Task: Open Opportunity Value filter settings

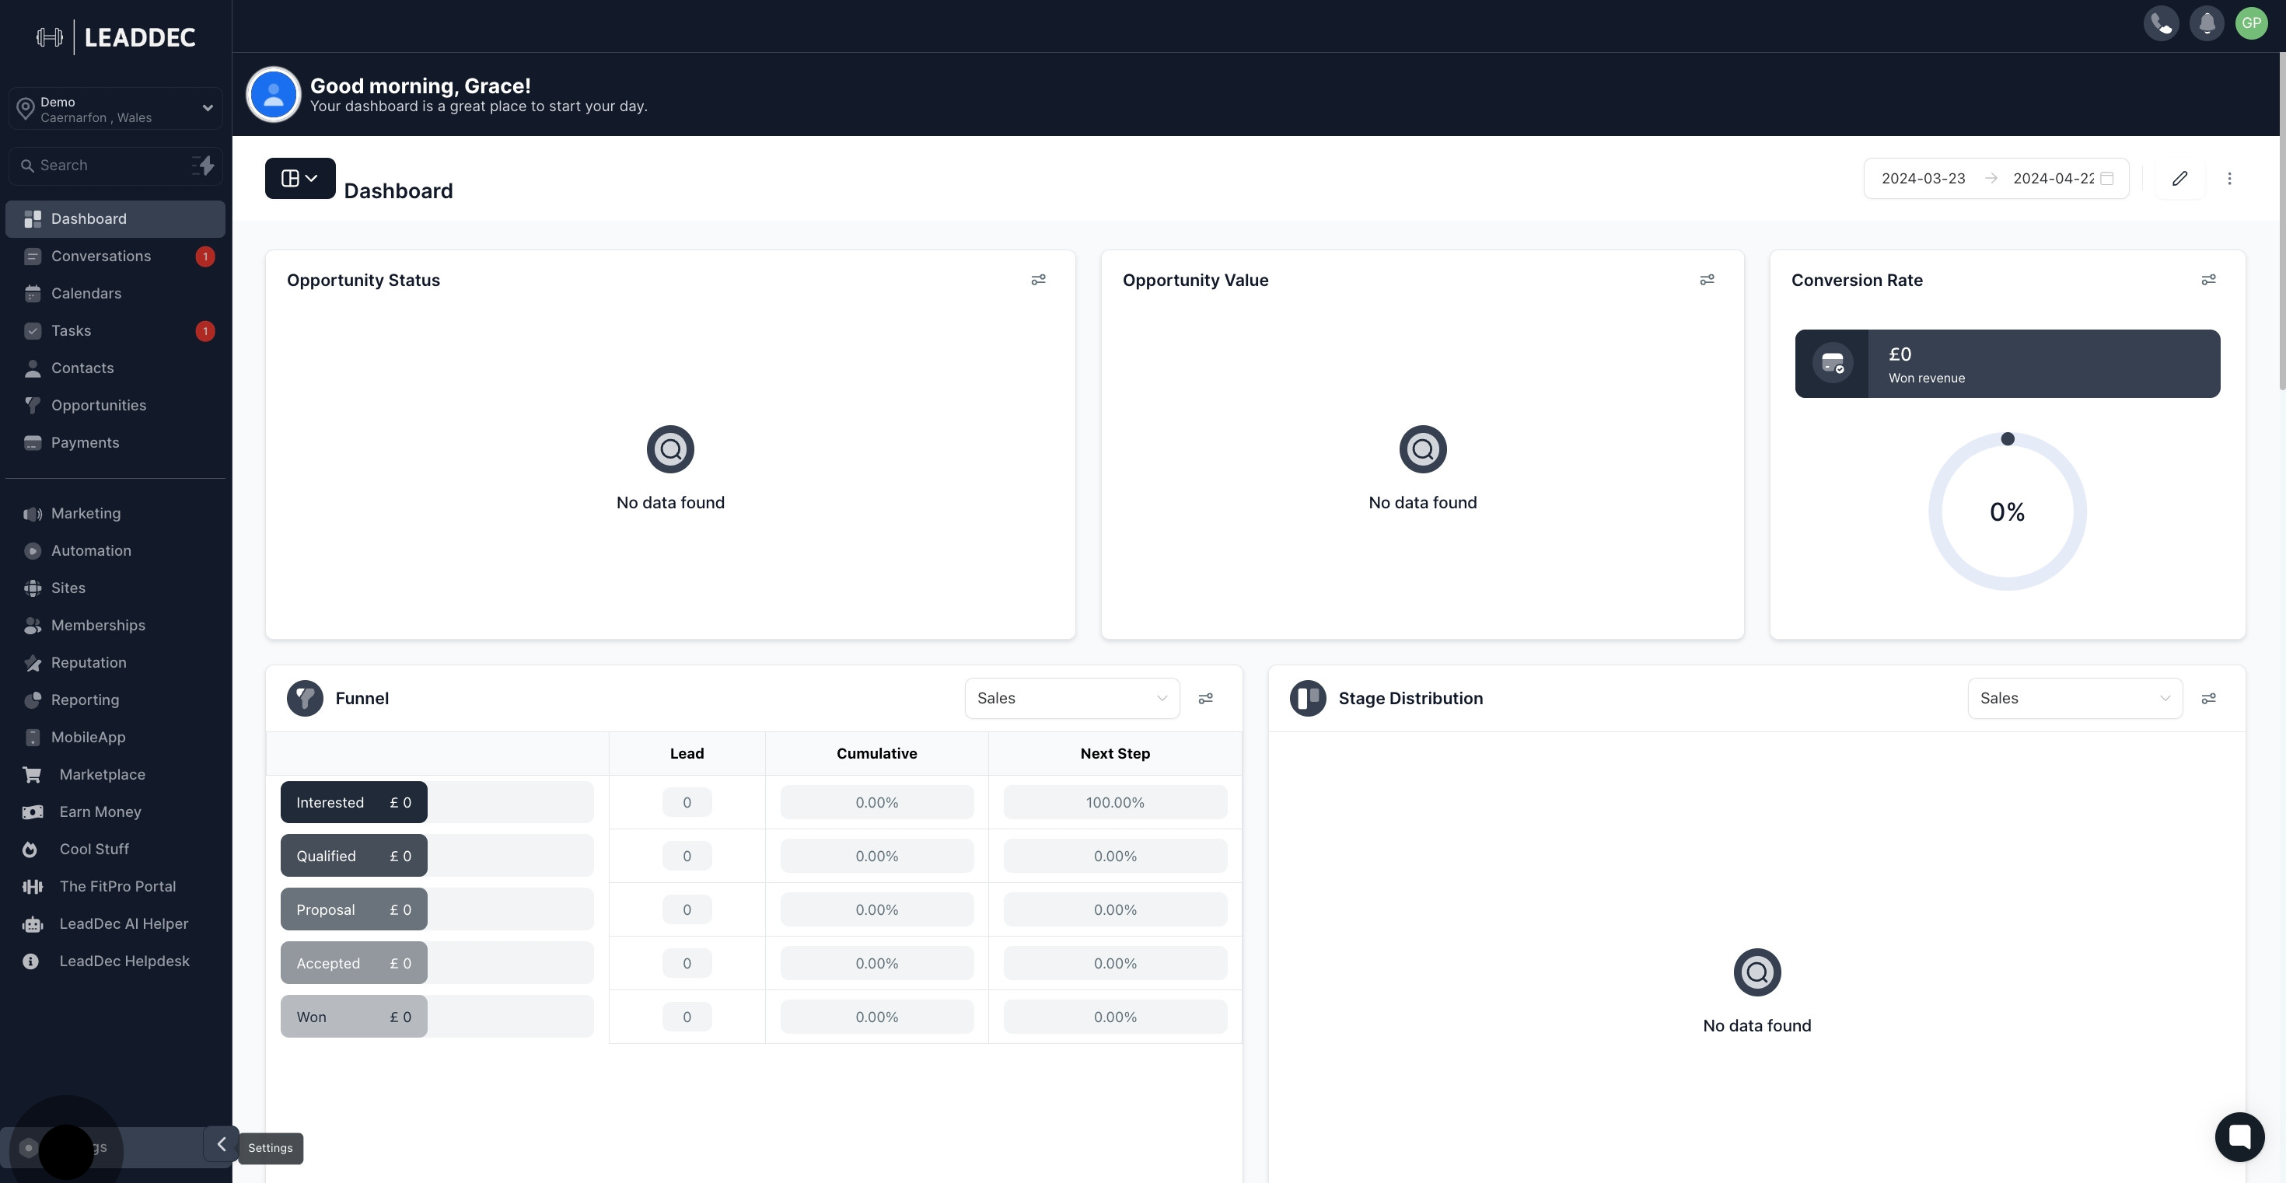Action: (x=1707, y=279)
